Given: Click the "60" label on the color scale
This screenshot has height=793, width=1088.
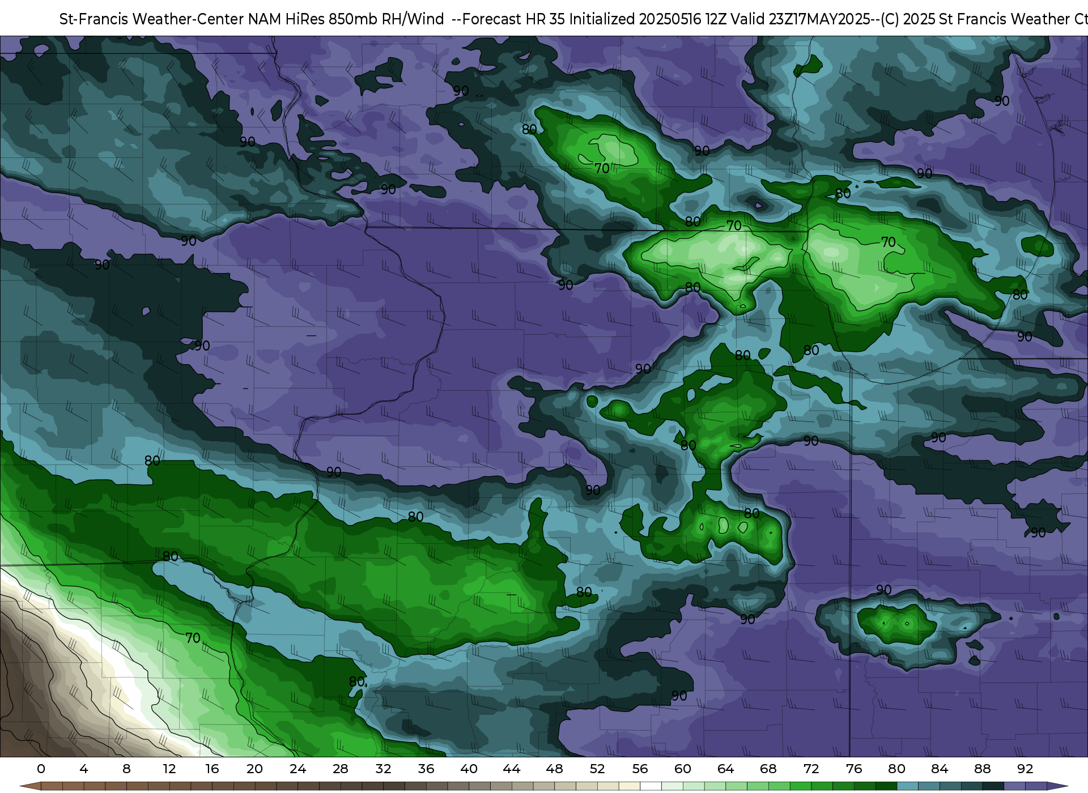Looking at the screenshot, I should tap(683, 769).
